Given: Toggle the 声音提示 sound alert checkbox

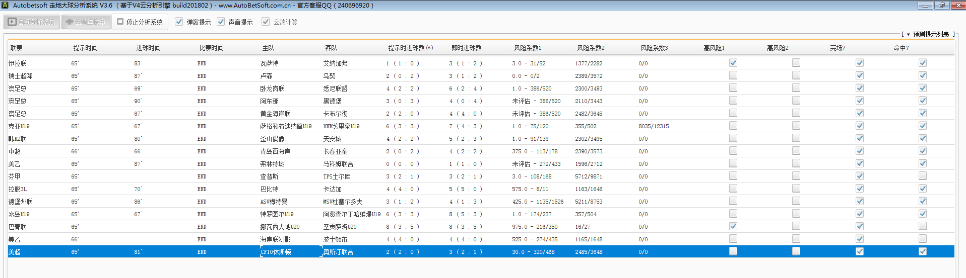Looking at the screenshot, I should click(x=221, y=22).
